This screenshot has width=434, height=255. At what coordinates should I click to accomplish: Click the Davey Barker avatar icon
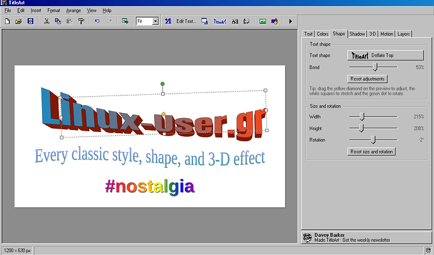(308, 237)
